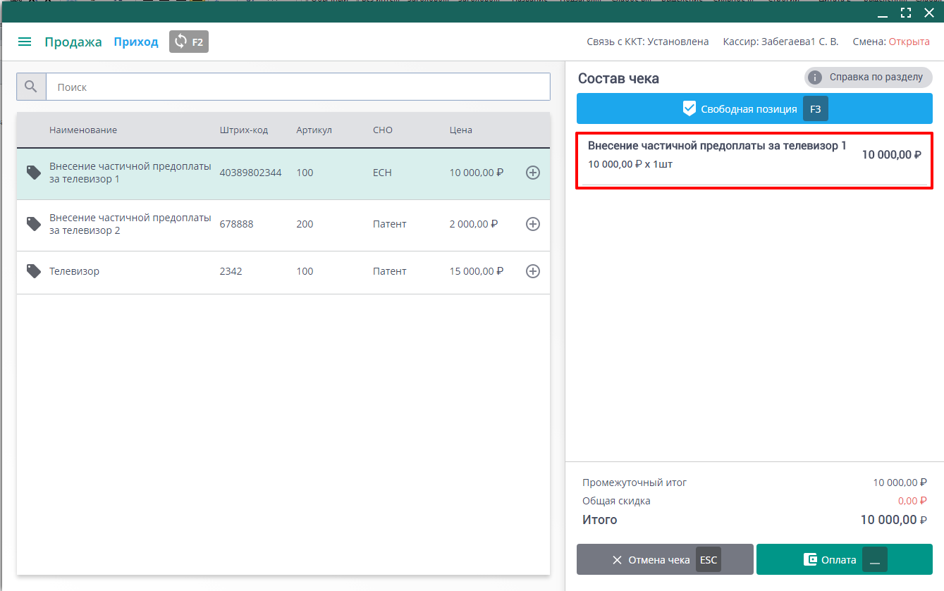Click the space hotkey badge on Оплата
The width and height of the screenshot is (944, 591).
(875, 560)
